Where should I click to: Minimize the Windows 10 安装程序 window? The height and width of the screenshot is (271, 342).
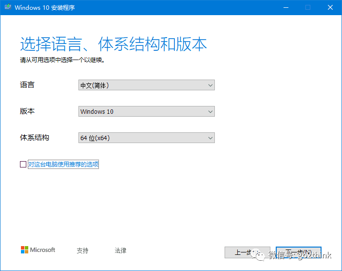click(286, 7)
